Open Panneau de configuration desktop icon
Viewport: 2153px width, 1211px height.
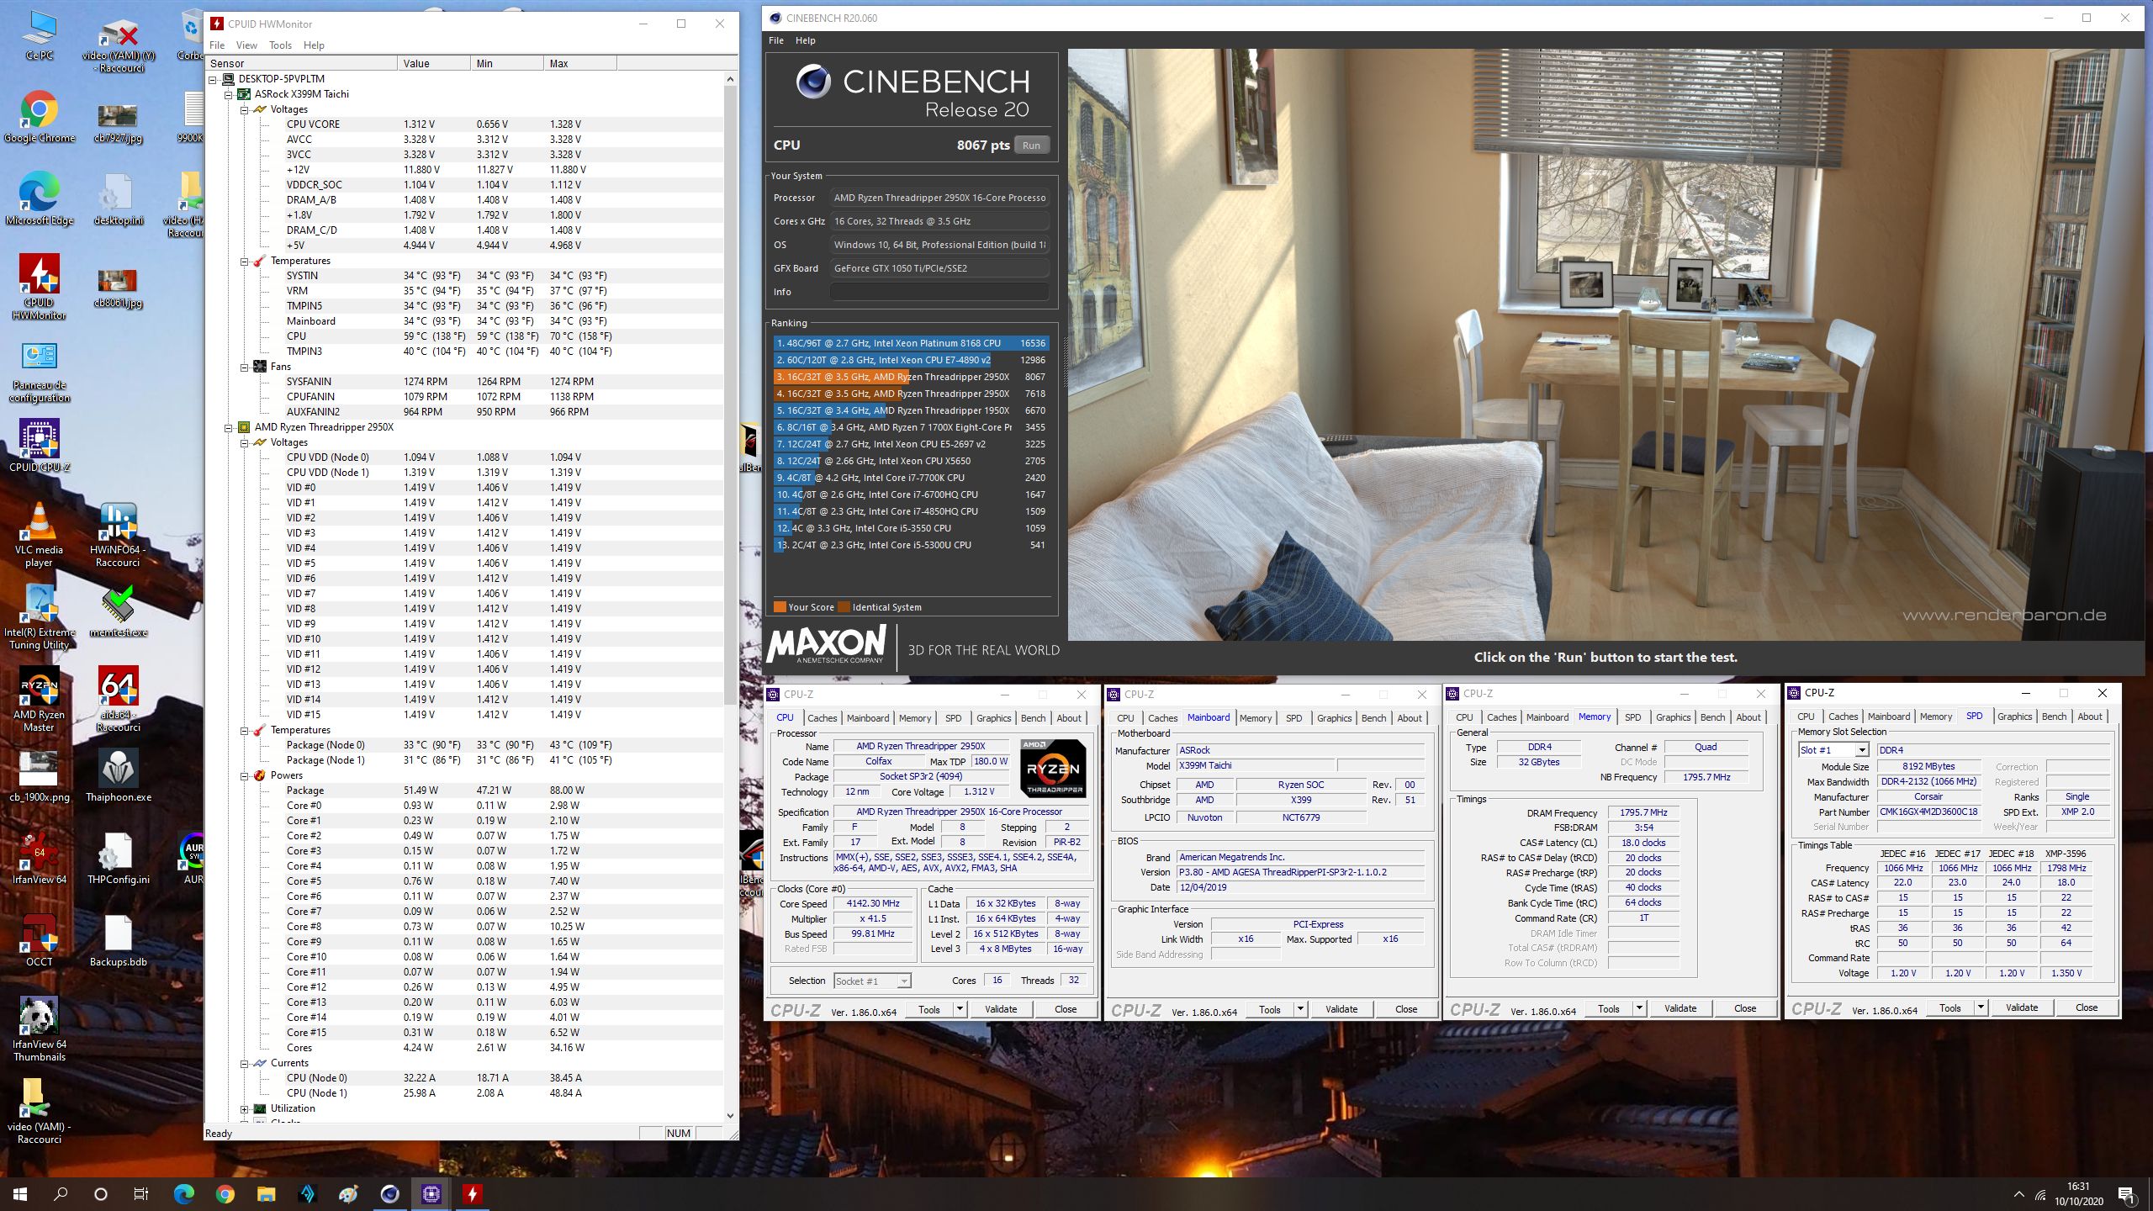[40, 373]
